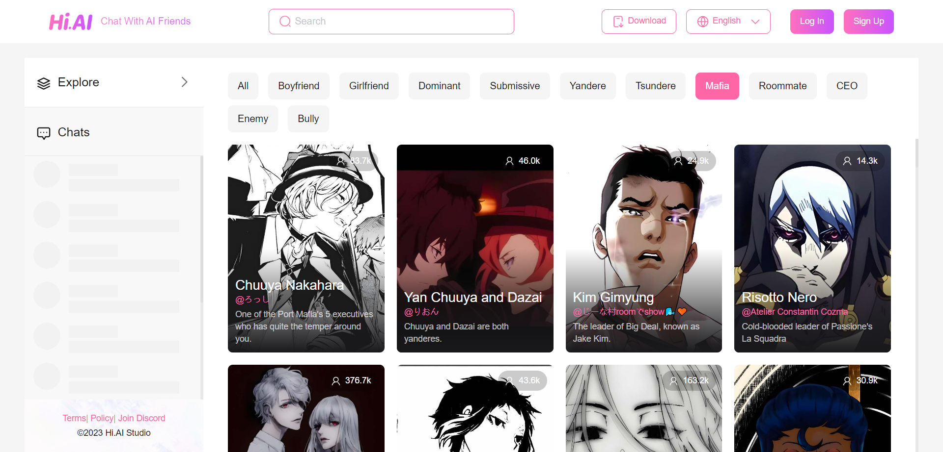
Task: Open the Join Discord link
Action: 141,418
